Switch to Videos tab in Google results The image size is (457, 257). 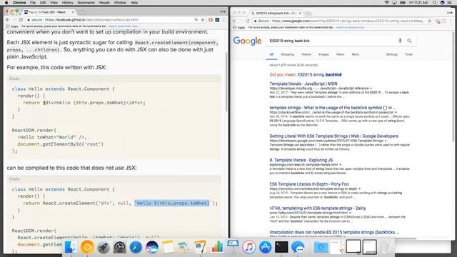306,54
